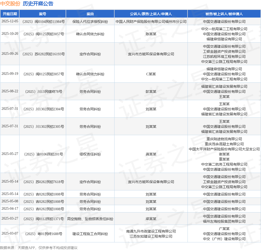The image size is (261, 250).
Task: Select case number 川13民辖终78号
Action: pos(44,92)
